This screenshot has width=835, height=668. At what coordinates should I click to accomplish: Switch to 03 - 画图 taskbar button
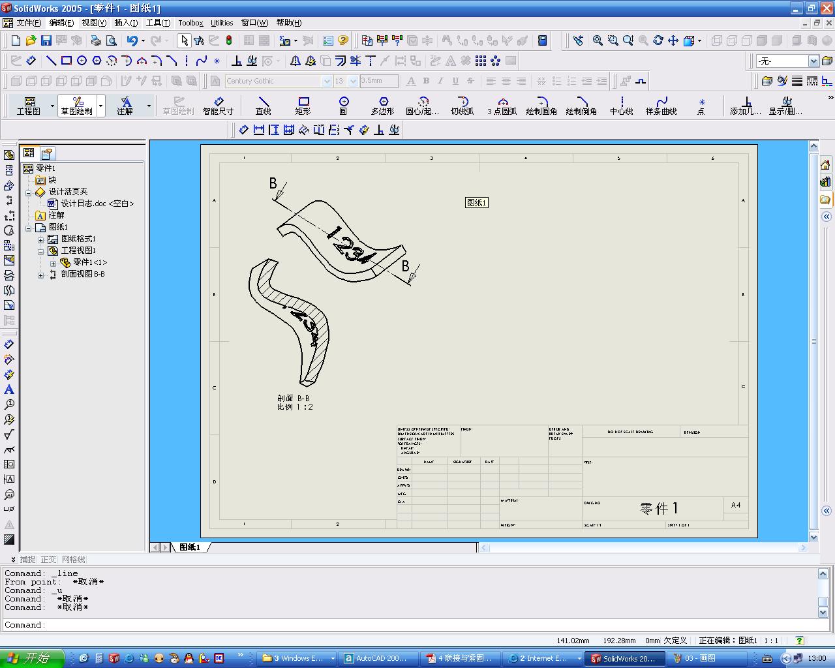[x=707, y=658]
